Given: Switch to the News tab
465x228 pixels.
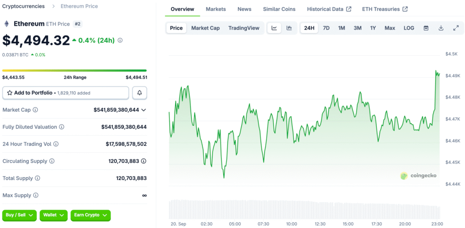Looking at the screenshot, I should point(244,9).
